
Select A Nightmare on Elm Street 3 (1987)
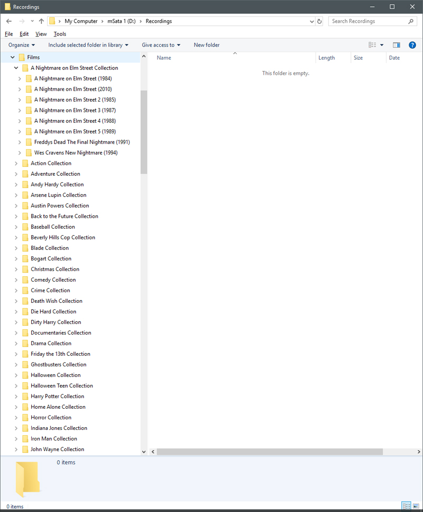75,110
